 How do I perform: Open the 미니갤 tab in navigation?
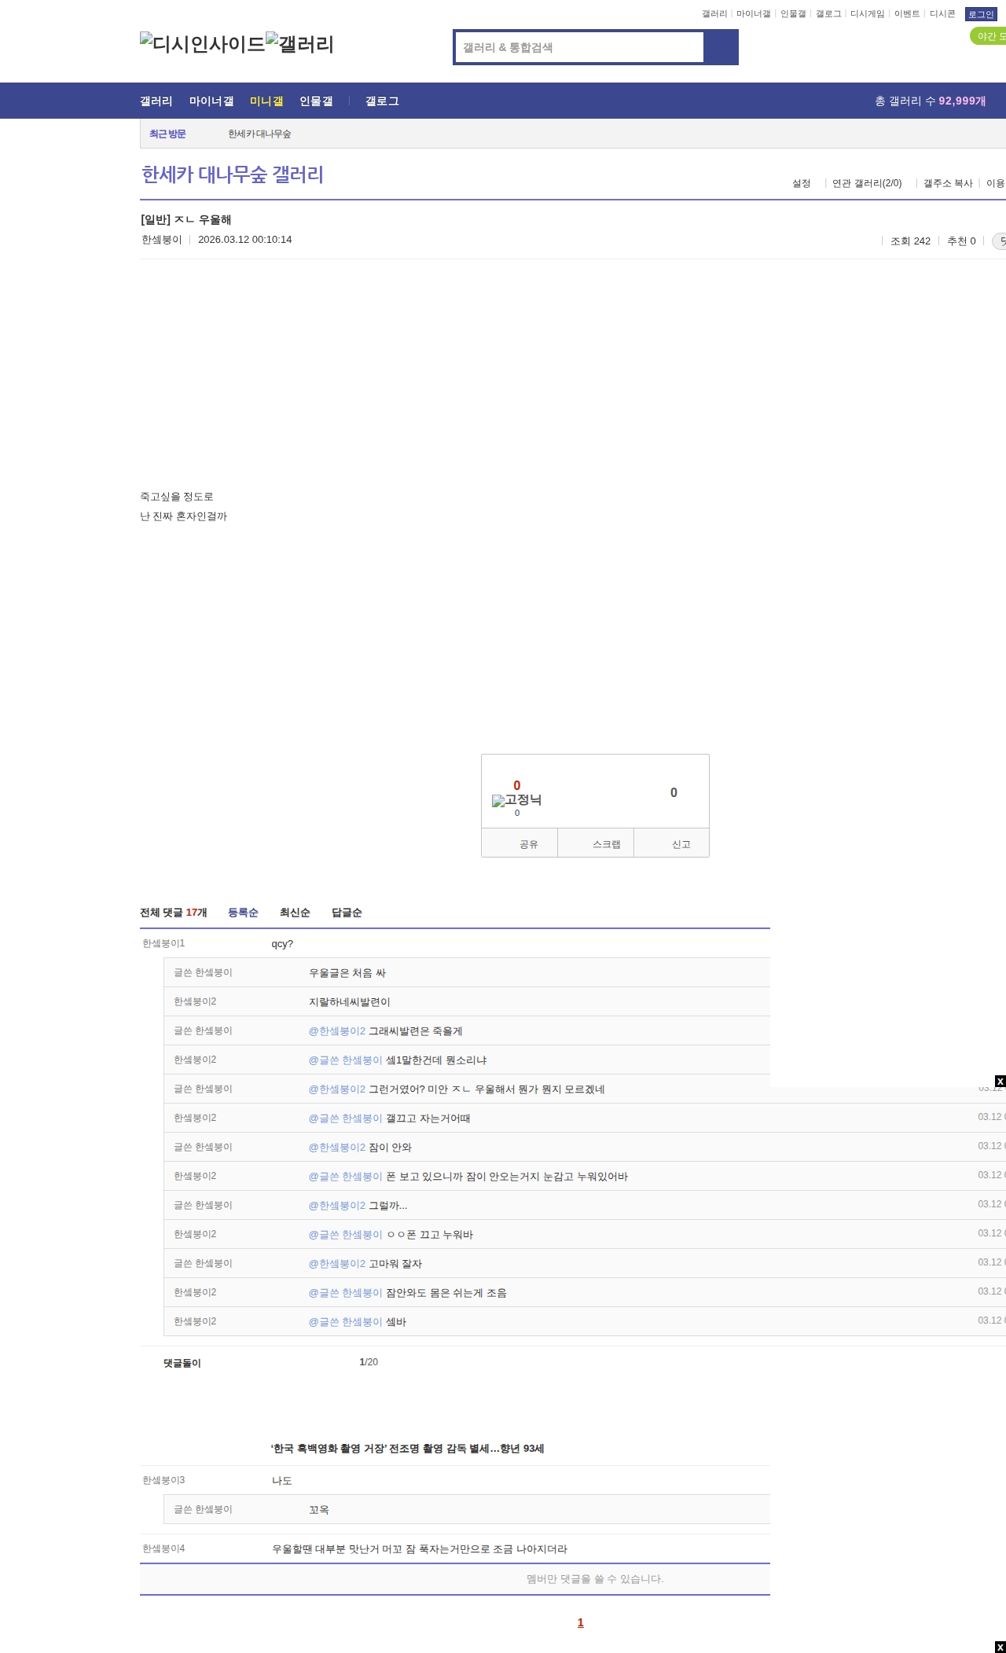266,101
